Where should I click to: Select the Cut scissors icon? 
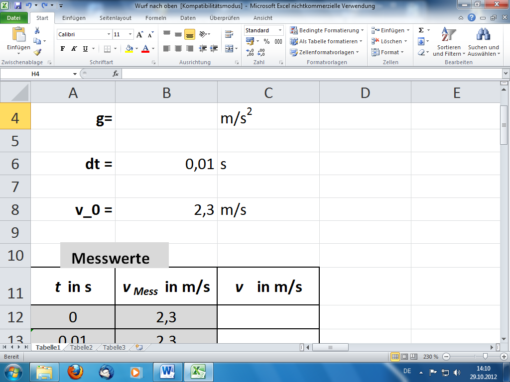pos(37,30)
